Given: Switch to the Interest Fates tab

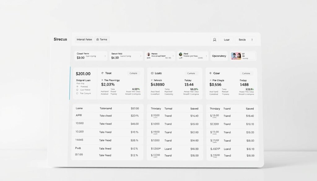Looking at the screenshot, I should [x=84, y=40].
